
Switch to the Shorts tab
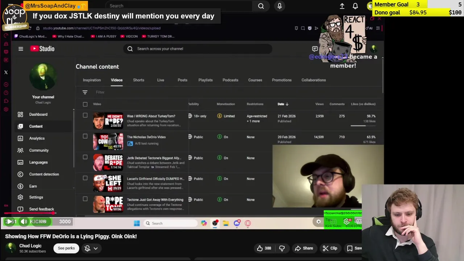click(x=138, y=80)
